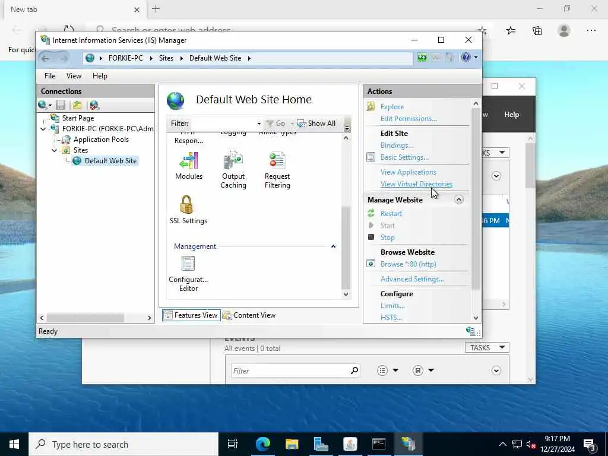This screenshot has height=456, width=608.
Task: Open the View menu
Action: [x=74, y=76]
